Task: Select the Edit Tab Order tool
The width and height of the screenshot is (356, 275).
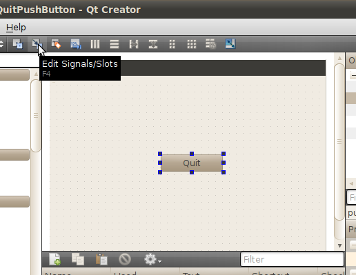Action: (76, 44)
